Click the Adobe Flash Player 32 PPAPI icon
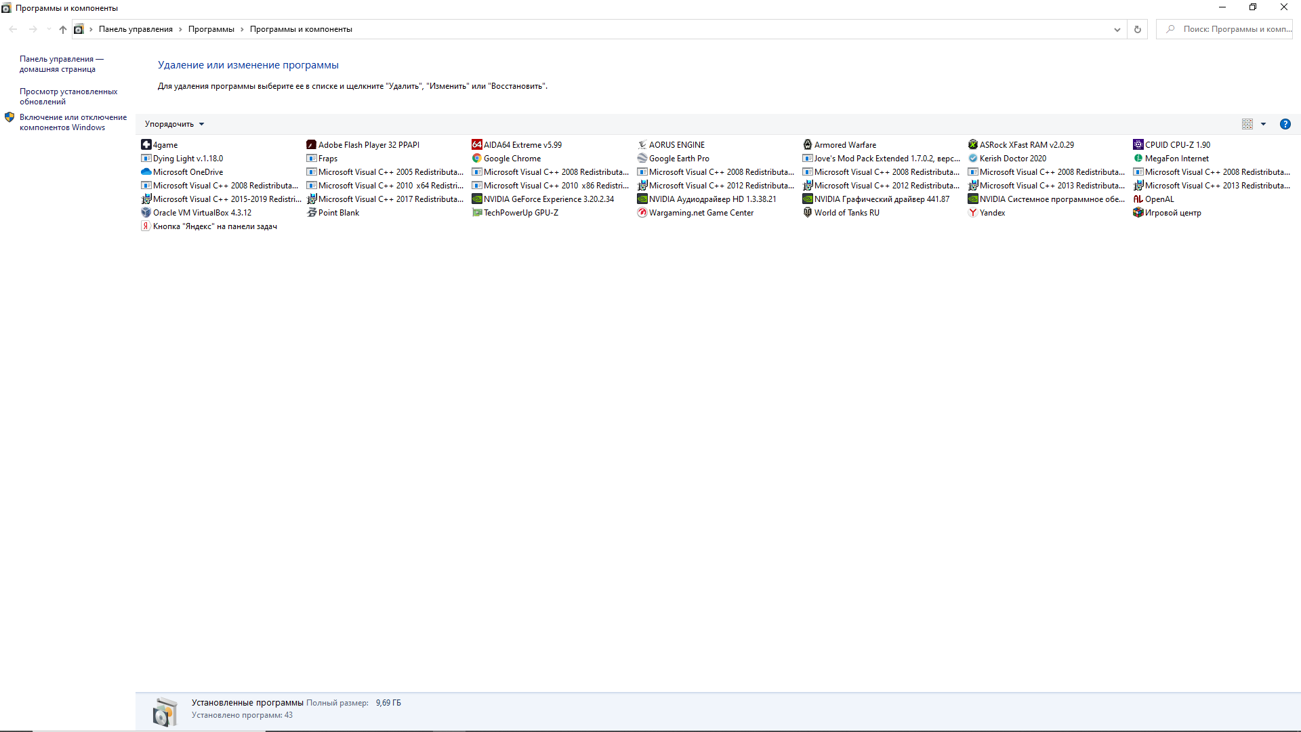 pyautogui.click(x=311, y=144)
